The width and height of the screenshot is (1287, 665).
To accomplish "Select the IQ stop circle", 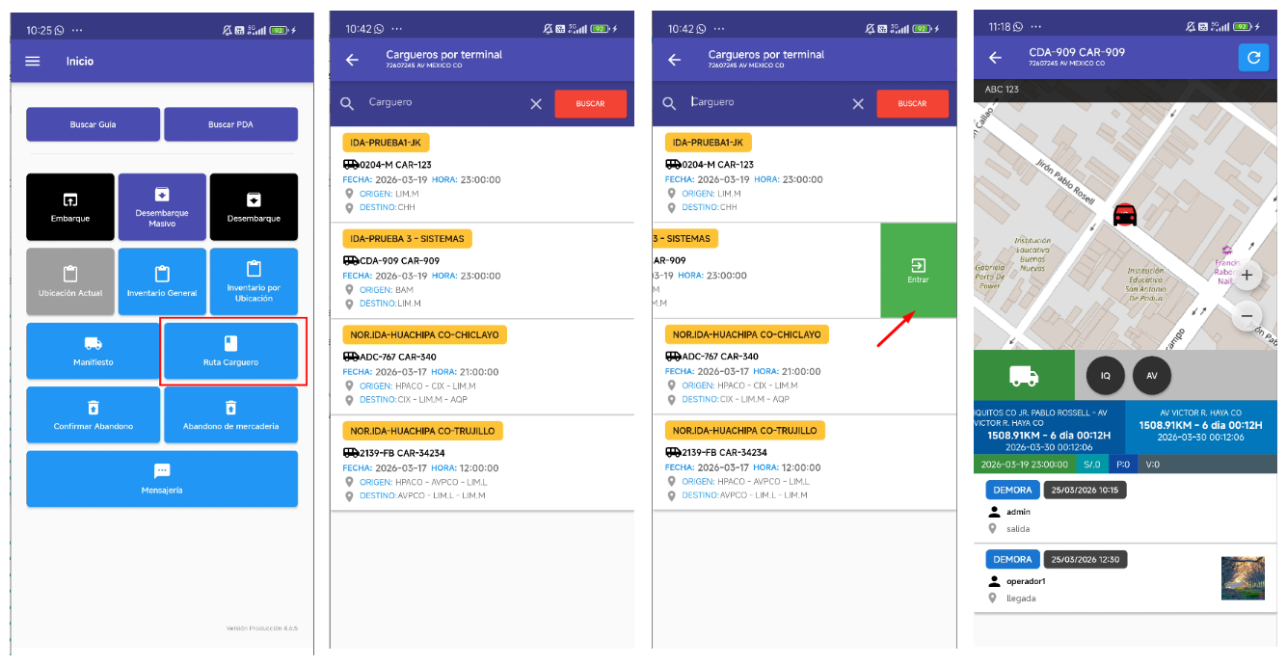I will [x=1106, y=376].
